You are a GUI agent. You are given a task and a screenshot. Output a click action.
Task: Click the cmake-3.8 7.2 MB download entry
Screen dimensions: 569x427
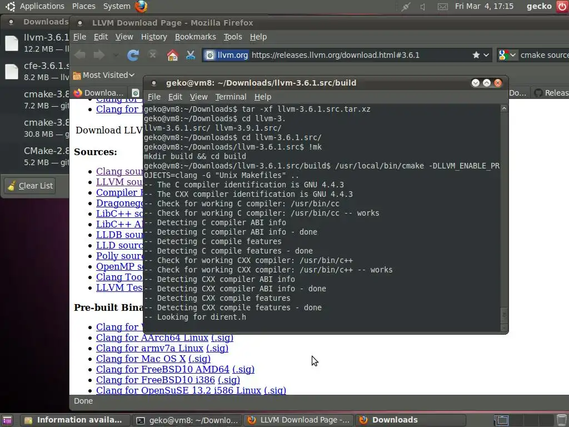[x=36, y=100]
